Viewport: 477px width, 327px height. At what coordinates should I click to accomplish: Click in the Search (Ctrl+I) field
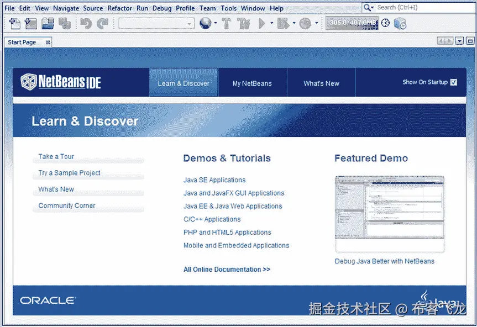click(x=425, y=7)
